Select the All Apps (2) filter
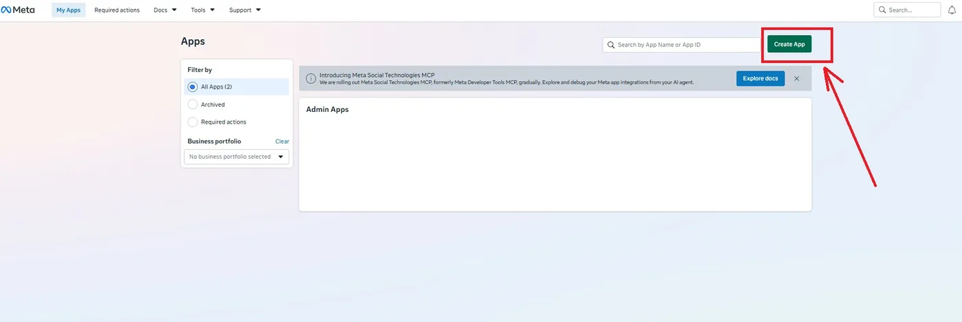This screenshot has height=322, width=962. (x=238, y=87)
